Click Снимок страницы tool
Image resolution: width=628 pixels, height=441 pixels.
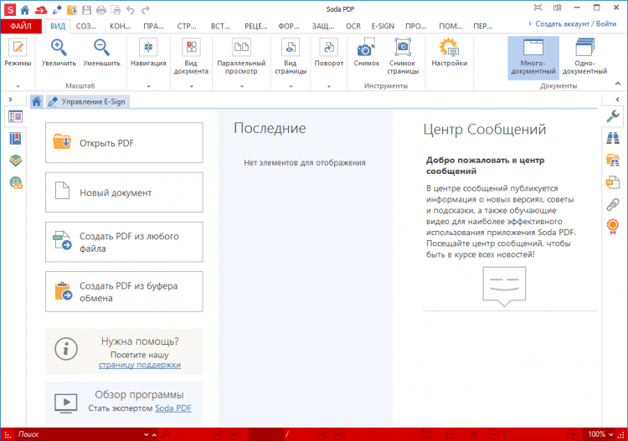(x=403, y=56)
